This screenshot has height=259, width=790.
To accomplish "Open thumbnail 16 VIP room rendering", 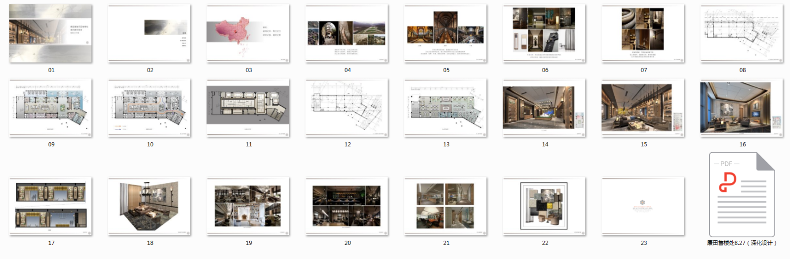I will pos(742,108).
